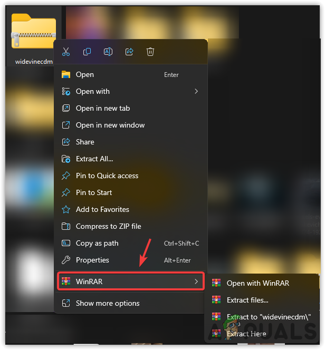Click the WinRAR books icon in main menu
This screenshot has height=350, width=325.
point(66,281)
